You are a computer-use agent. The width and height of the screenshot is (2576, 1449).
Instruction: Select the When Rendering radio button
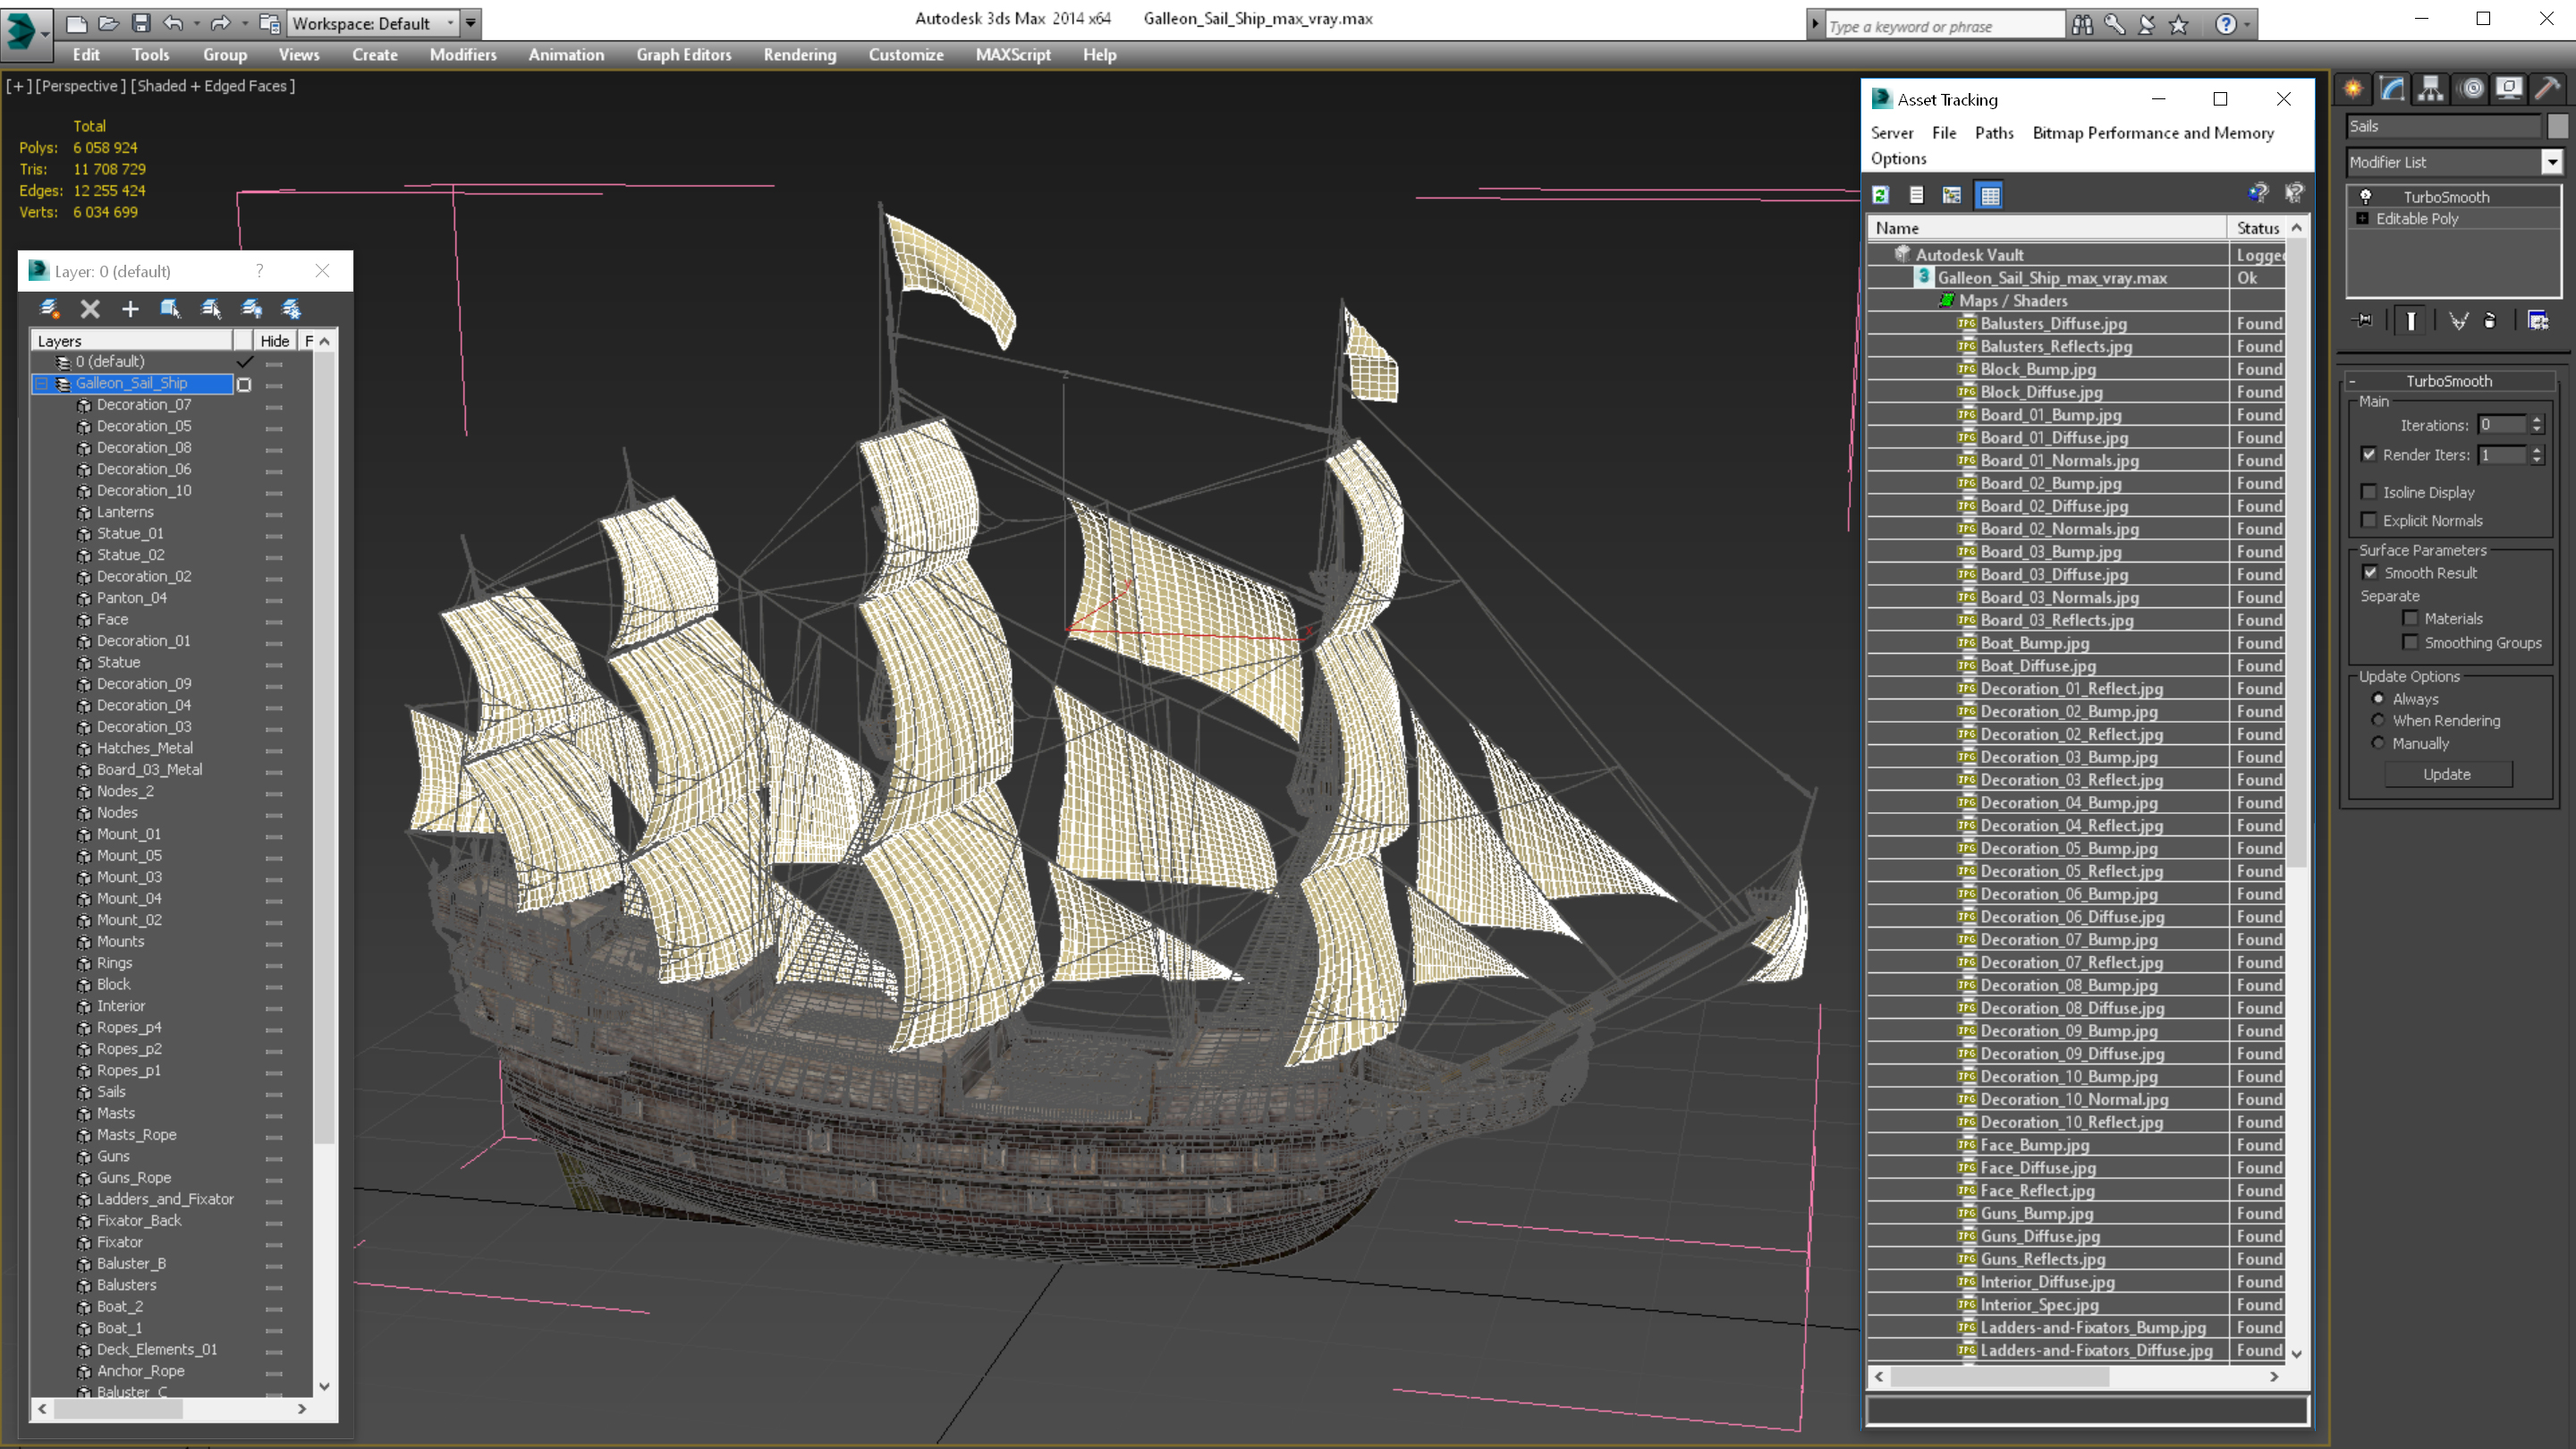tap(2378, 720)
